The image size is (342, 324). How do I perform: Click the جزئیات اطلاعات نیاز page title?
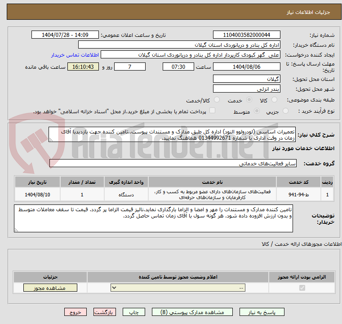pyautogui.click(x=308, y=12)
